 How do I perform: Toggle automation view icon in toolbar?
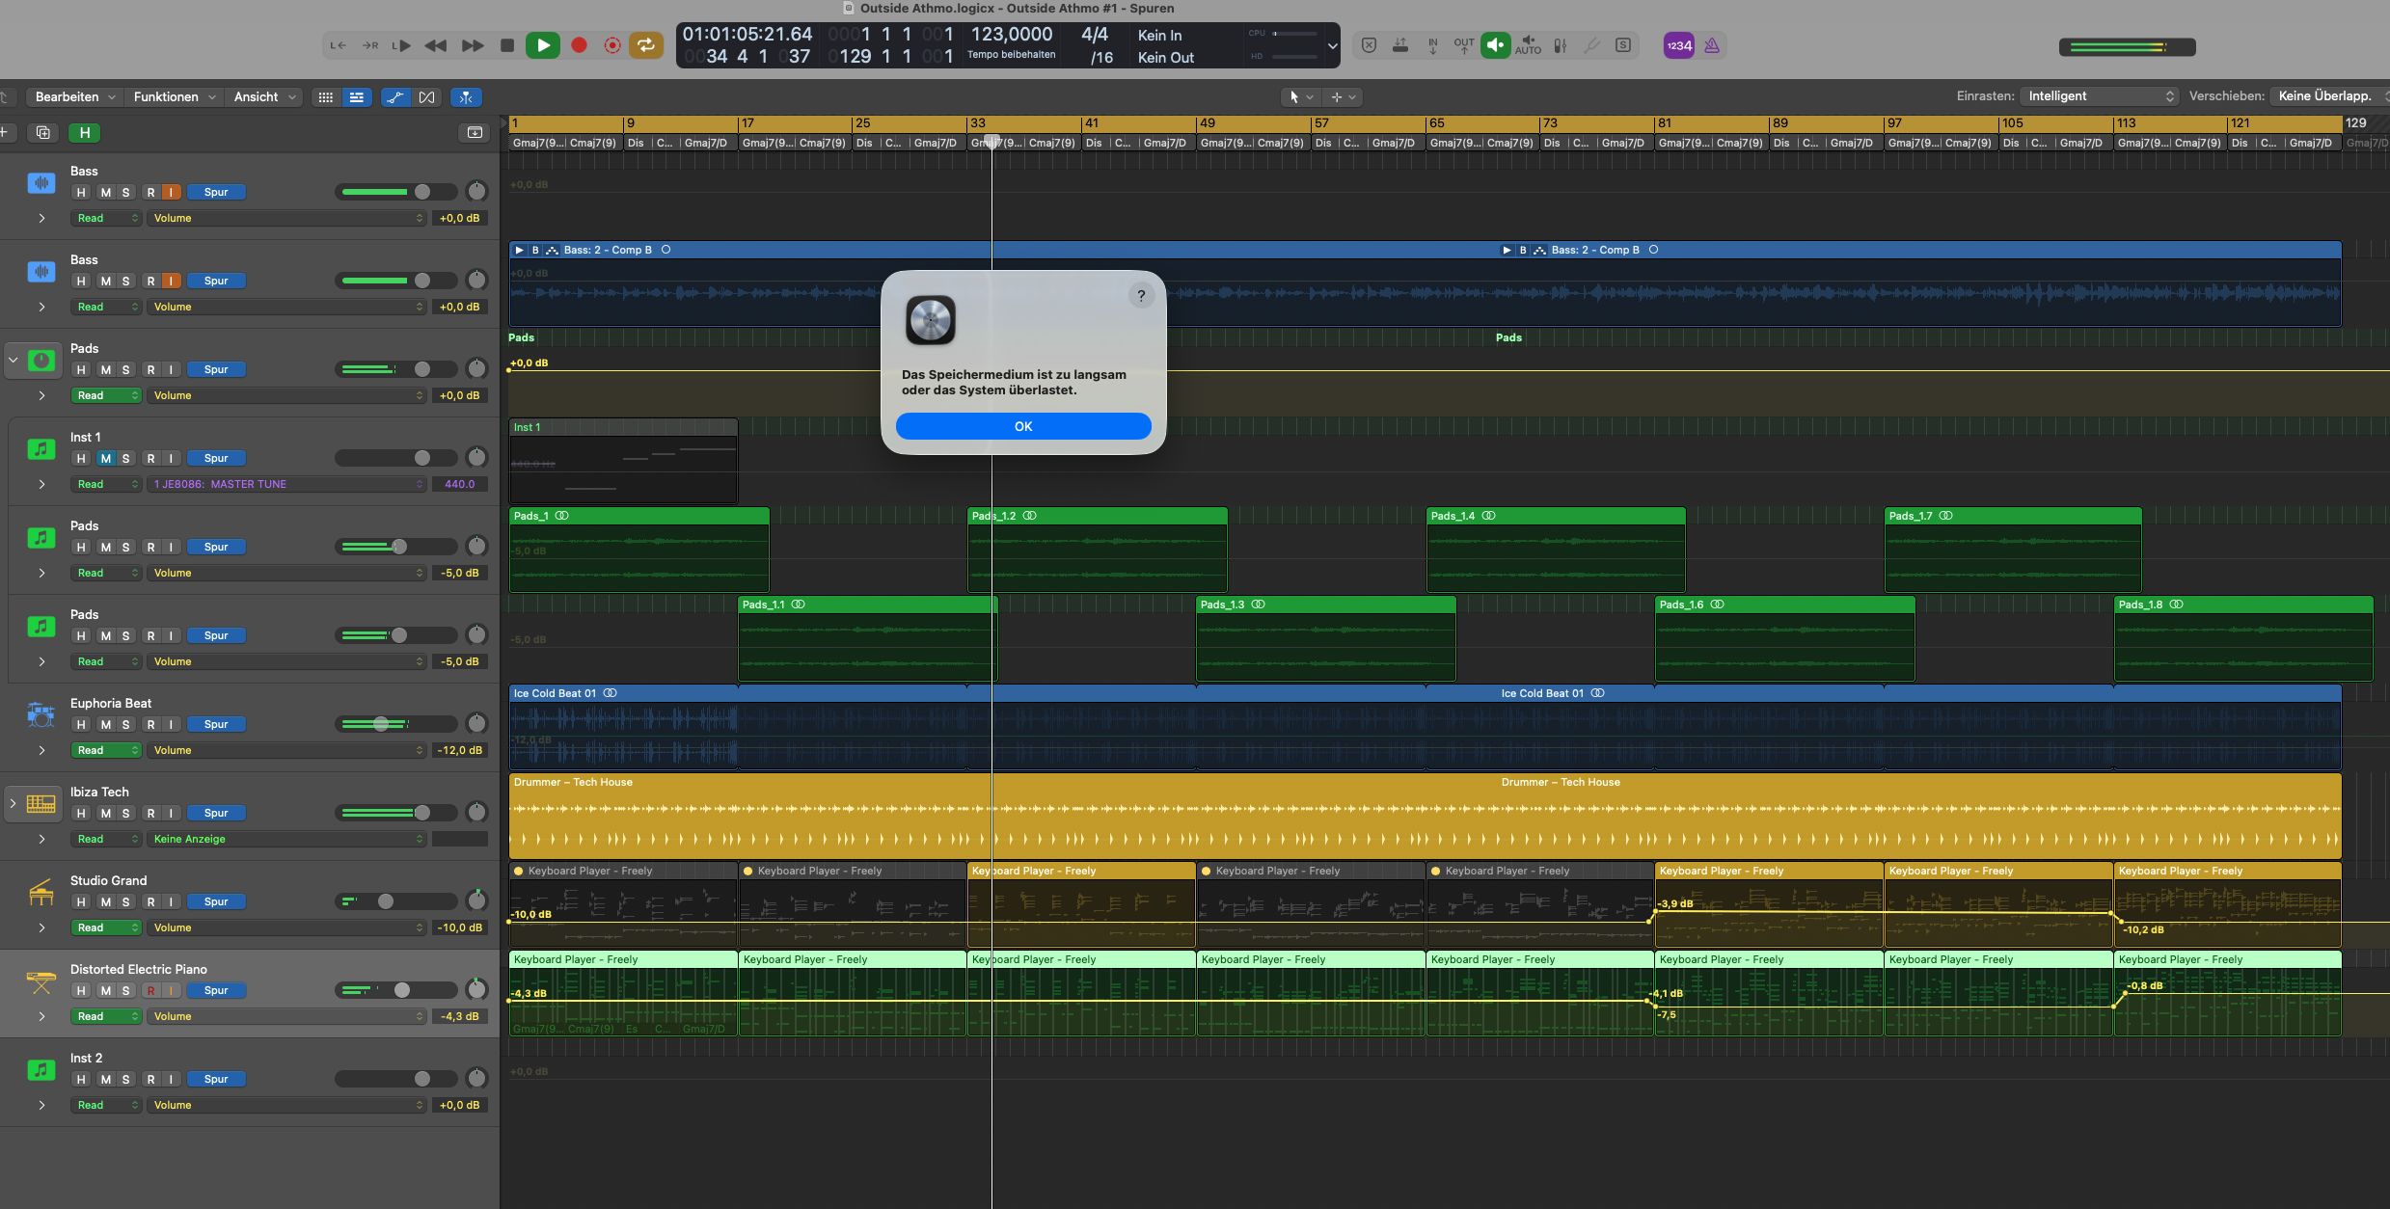click(x=394, y=97)
